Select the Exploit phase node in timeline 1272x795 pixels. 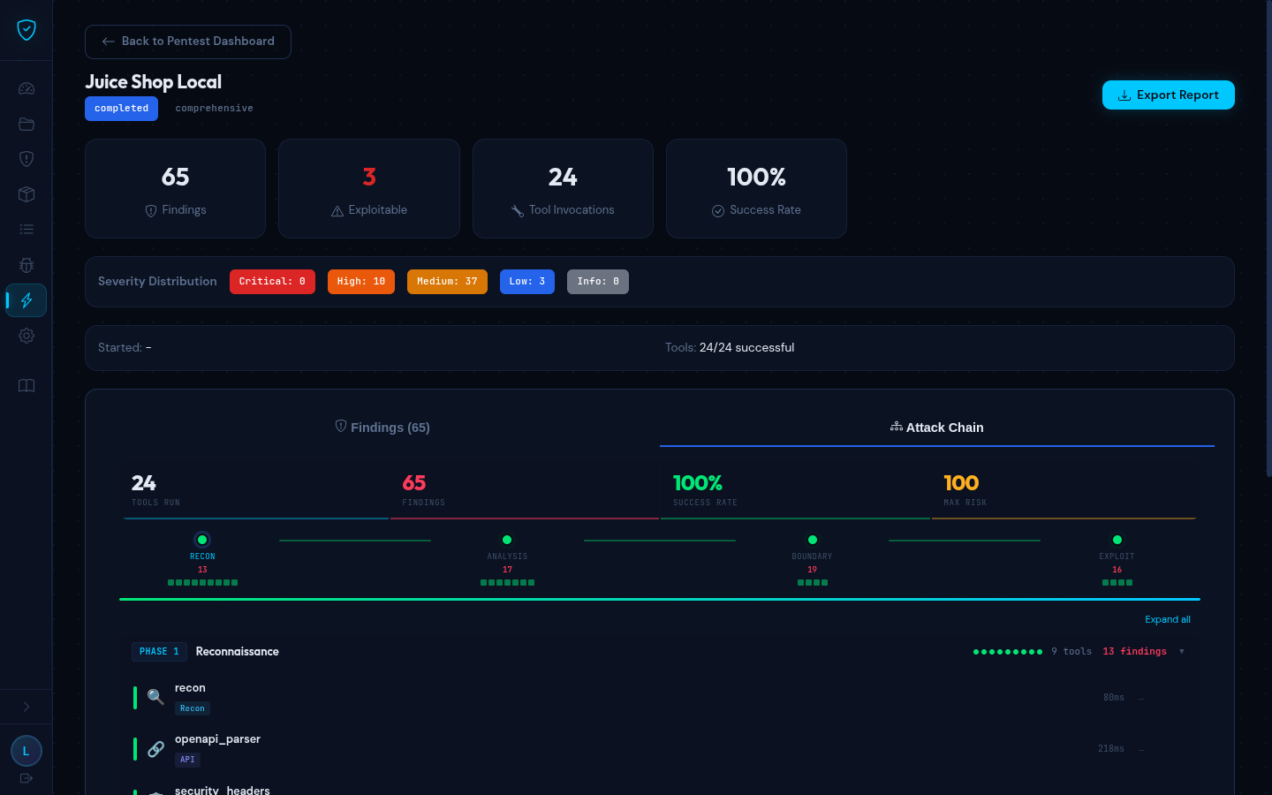[1117, 540]
